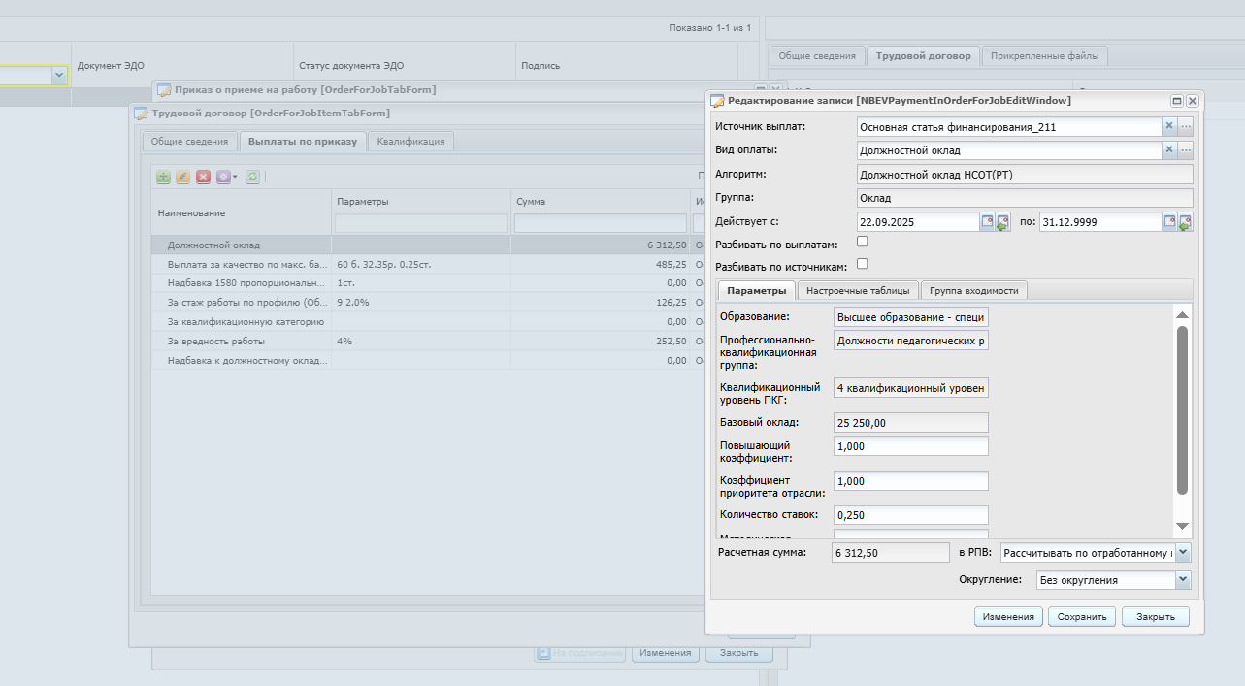This screenshot has width=1245, height=686.
Task: Click the Образование field value
Action: click(x=910, y=317)
